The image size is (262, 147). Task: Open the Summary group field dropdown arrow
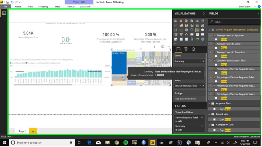click(x=200, y=61)
